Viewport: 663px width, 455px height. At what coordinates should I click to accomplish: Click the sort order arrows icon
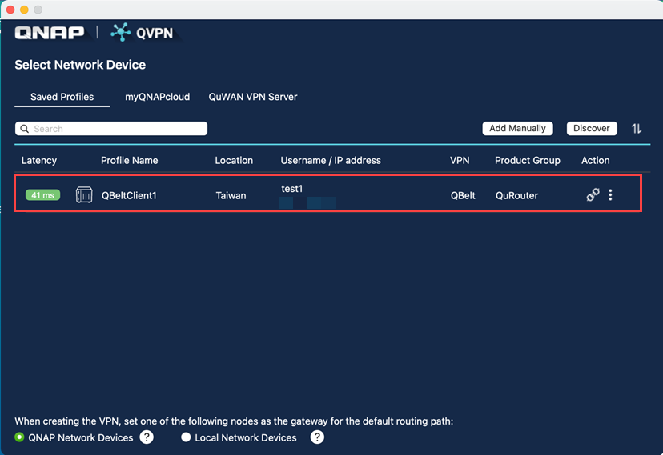(637, 128)
